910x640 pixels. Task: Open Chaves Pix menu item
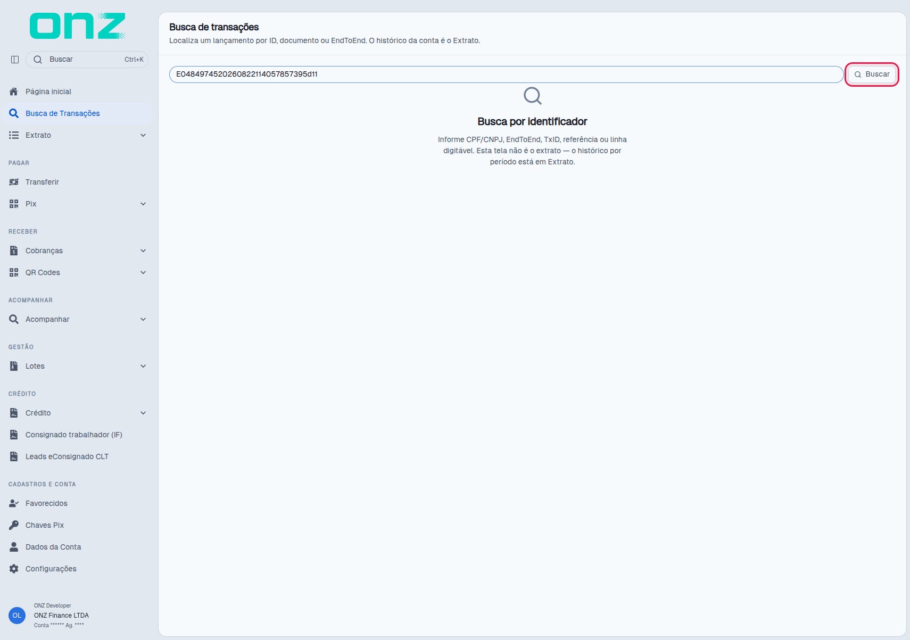[x=78, y=525]
